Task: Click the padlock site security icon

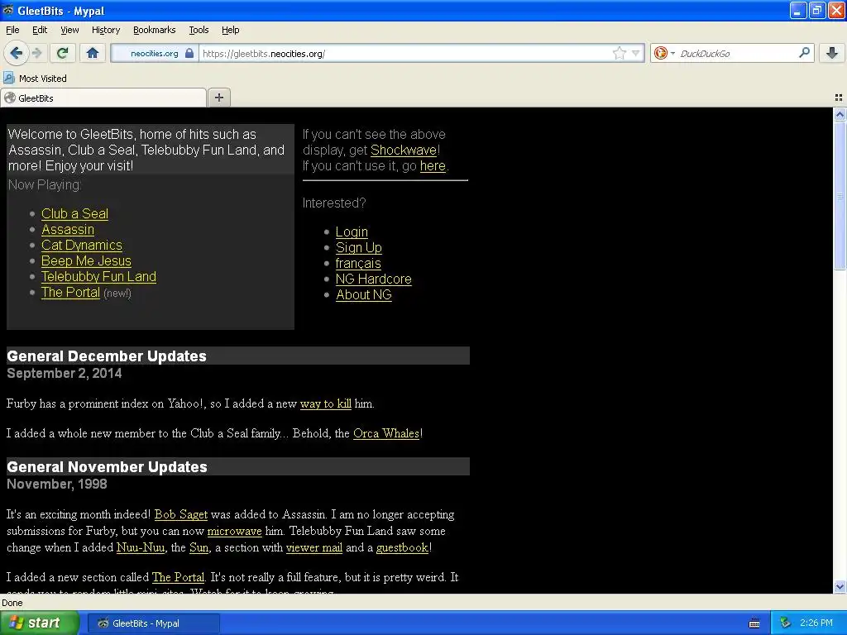Action: [189, 53]
